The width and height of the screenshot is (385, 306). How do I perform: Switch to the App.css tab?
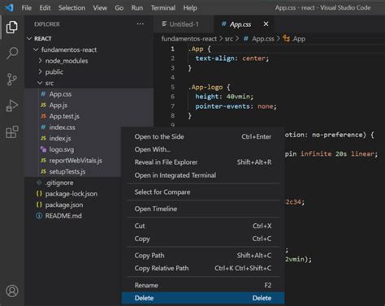(240, 24)
